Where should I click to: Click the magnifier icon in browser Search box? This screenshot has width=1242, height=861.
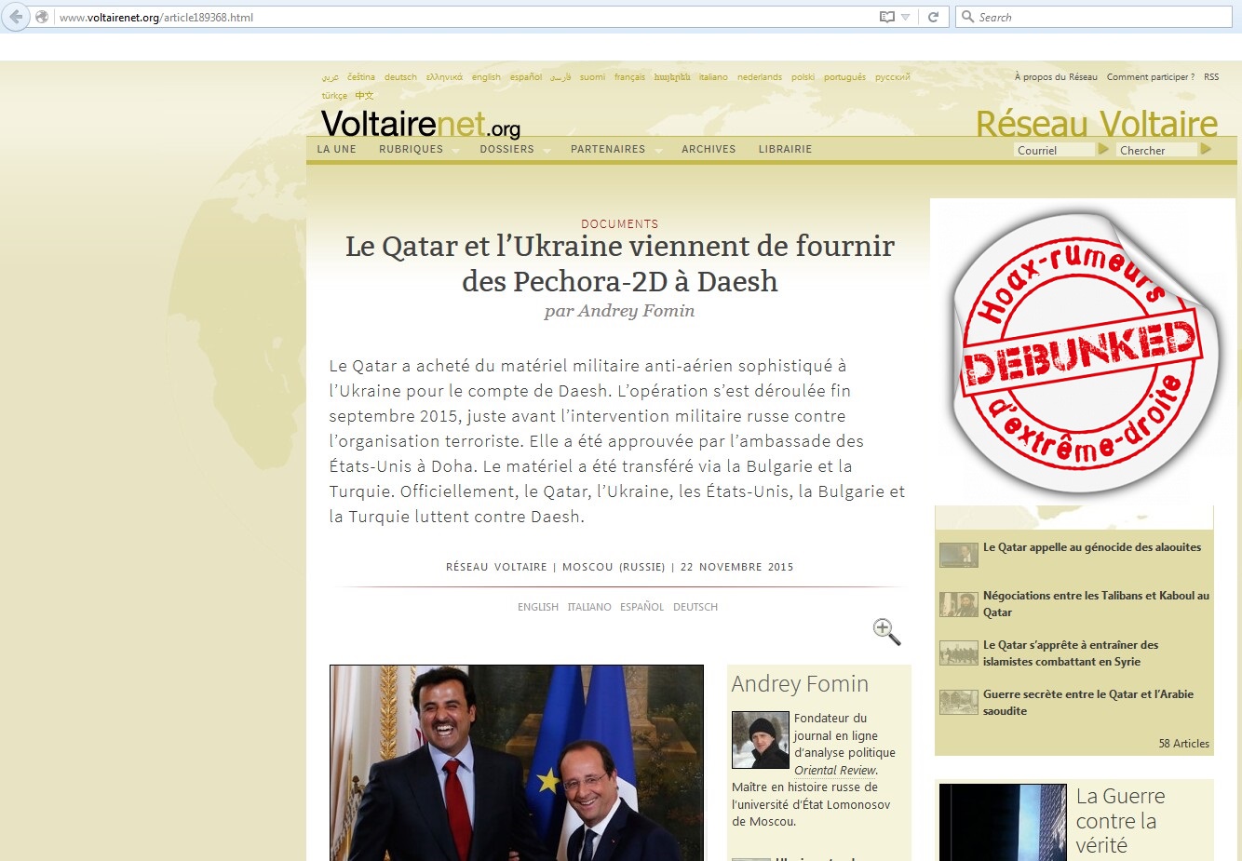pos(967,17)
